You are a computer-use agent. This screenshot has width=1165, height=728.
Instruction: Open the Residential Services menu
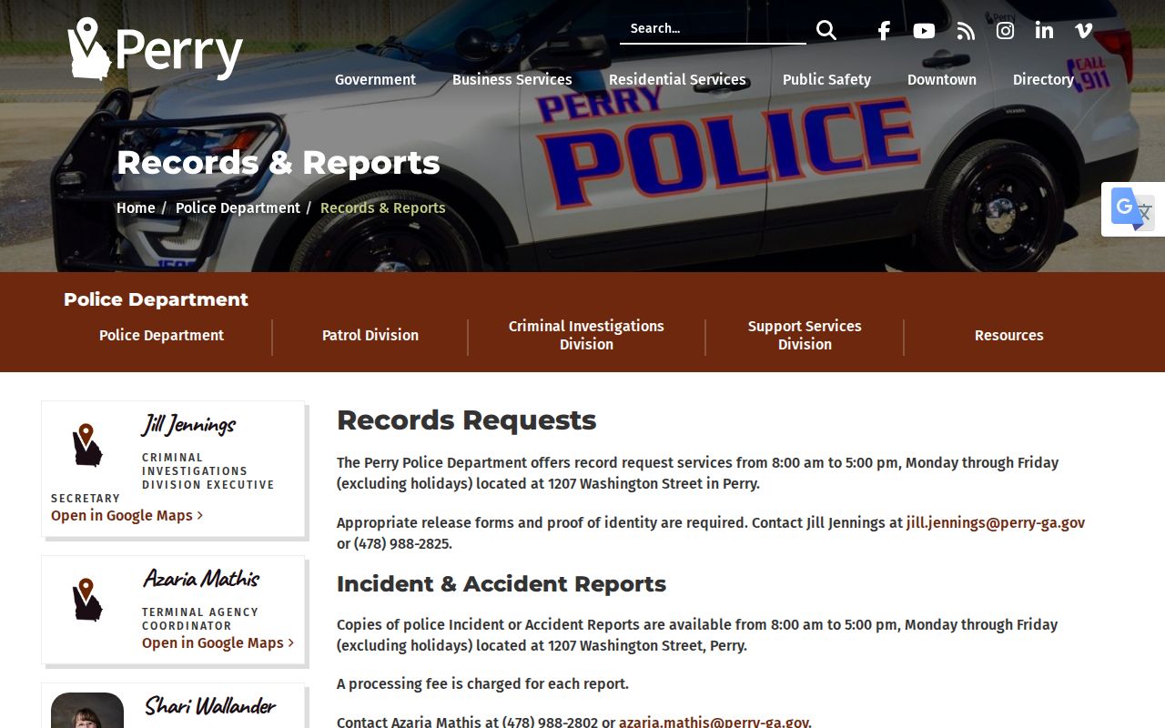677,79
